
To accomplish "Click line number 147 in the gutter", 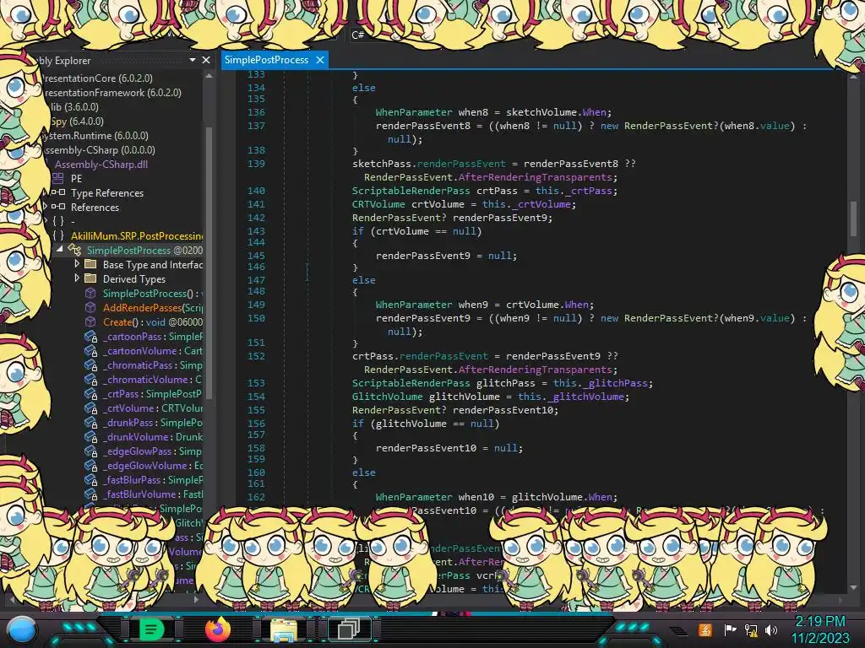I will pos(256,280).
